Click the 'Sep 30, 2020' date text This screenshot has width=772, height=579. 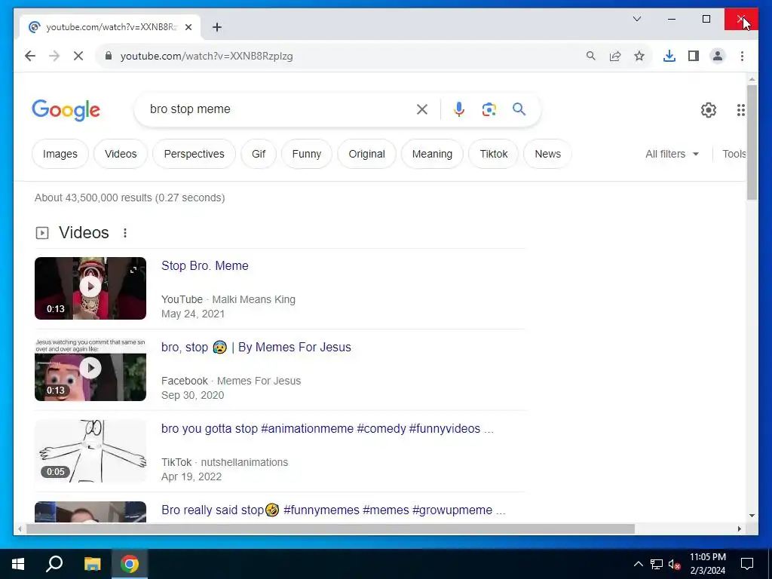(192, 395)
